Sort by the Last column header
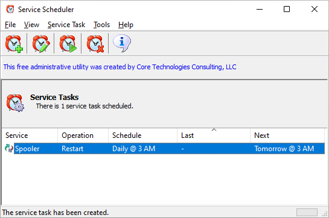Image resolution: width=329 pixels, height=218 pixels. pyautogui.click(x=214, y=135)
